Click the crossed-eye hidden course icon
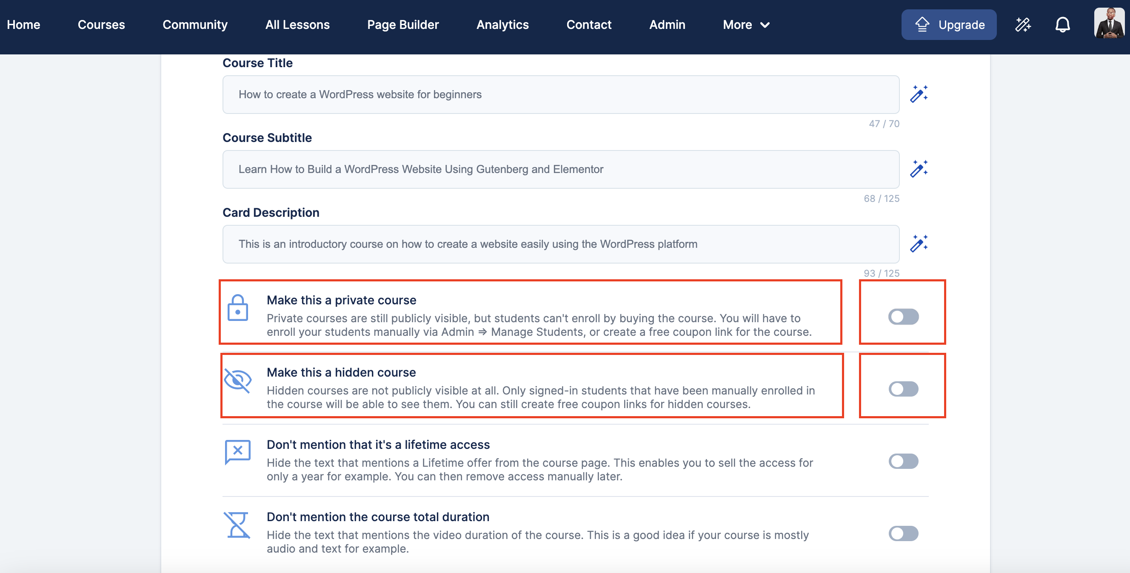This screenshot has height=573, width=1130. point(238,380)
